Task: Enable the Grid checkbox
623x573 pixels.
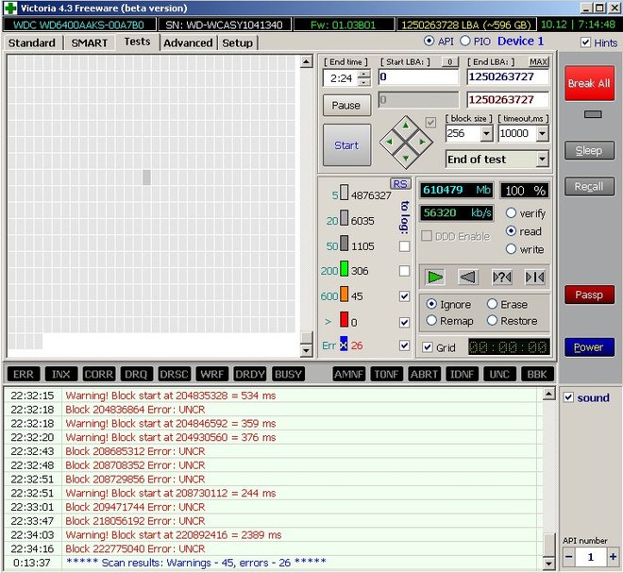Action: pos(428,347)
